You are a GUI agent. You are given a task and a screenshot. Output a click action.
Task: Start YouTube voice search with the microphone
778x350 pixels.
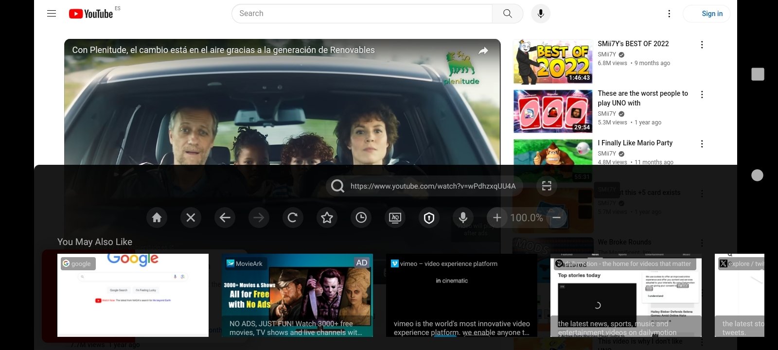tap(541, 14)
